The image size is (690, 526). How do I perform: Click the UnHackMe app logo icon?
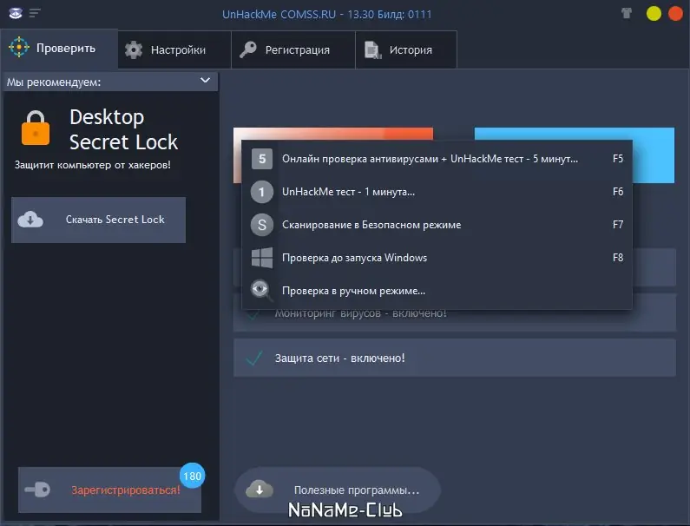coord(16,13)
